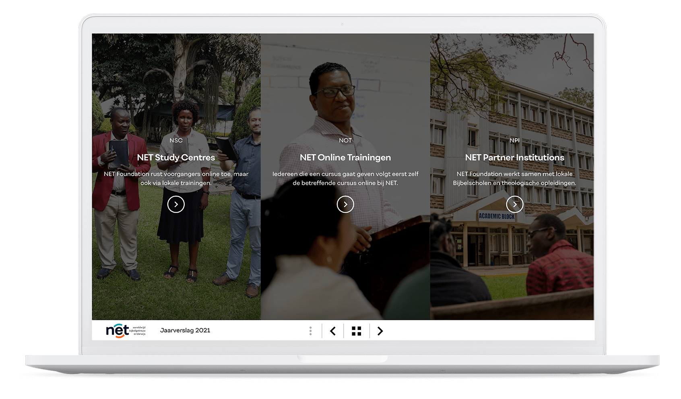Click the NET Online Trainingen heading
The width and height of the screenshot is (681, 399).
345,158
